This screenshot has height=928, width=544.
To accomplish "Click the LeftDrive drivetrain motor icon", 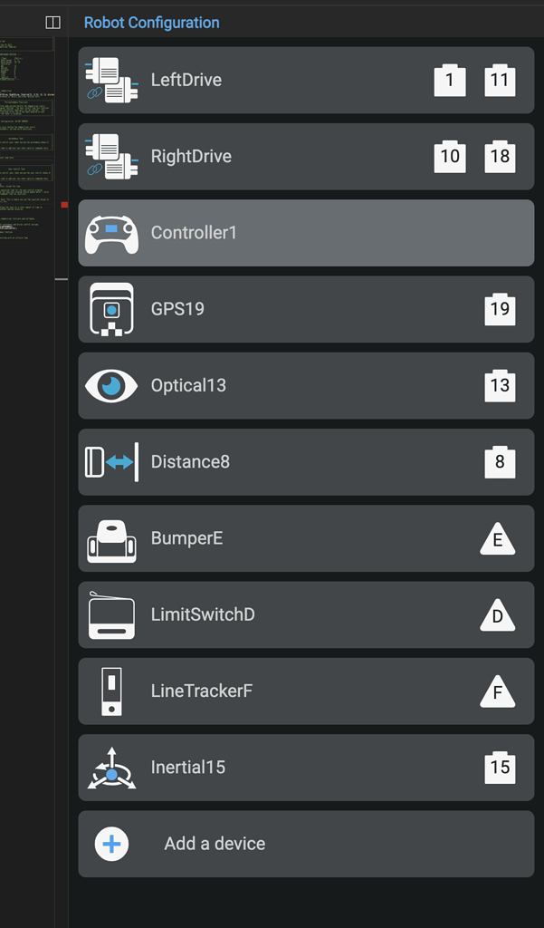I will pyautogui.click(x=111, y=80).
